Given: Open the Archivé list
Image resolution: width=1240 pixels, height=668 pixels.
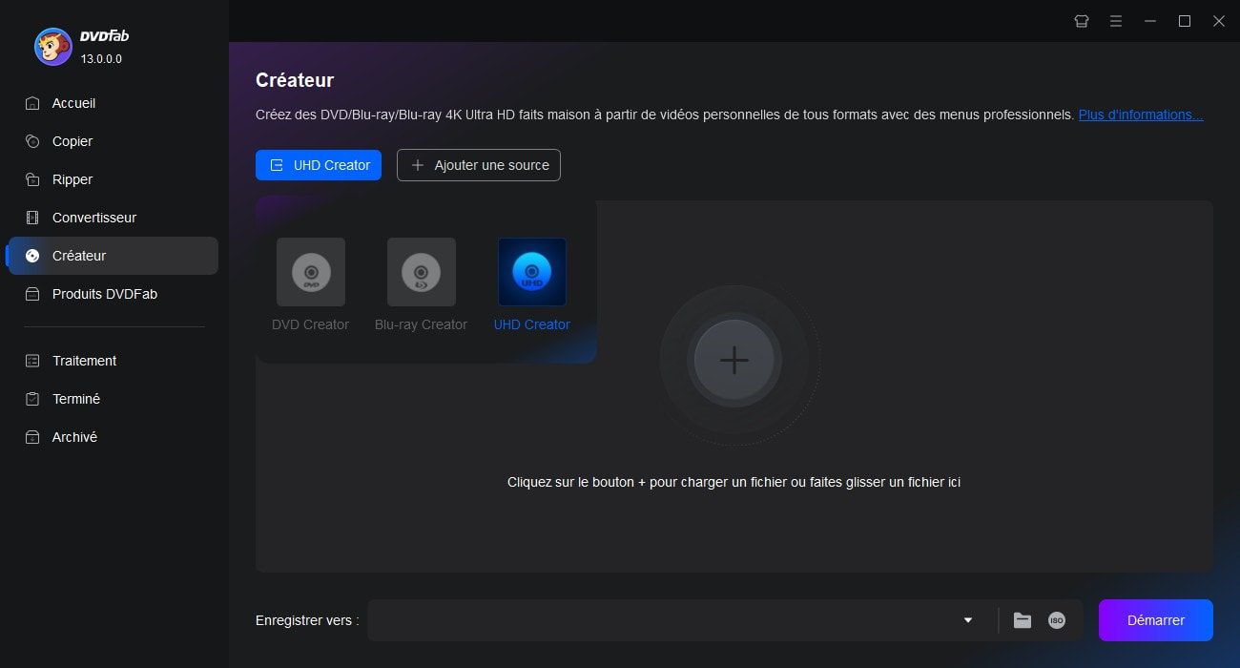Looking at the screenshot, I should 114,437.
